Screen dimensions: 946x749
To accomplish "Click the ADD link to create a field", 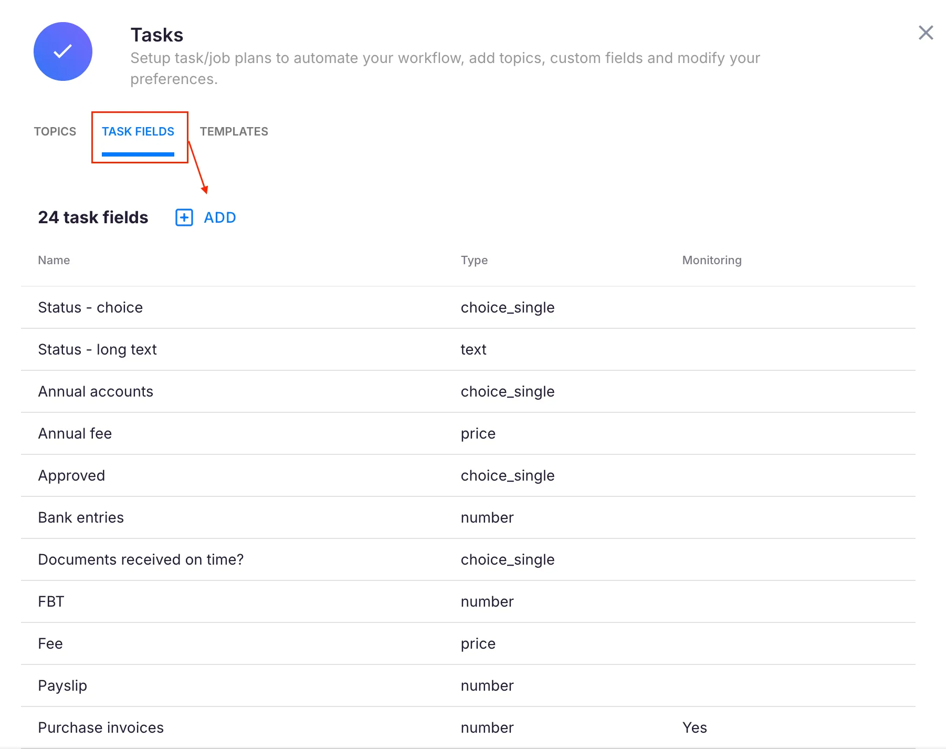I will coord(219,217).
